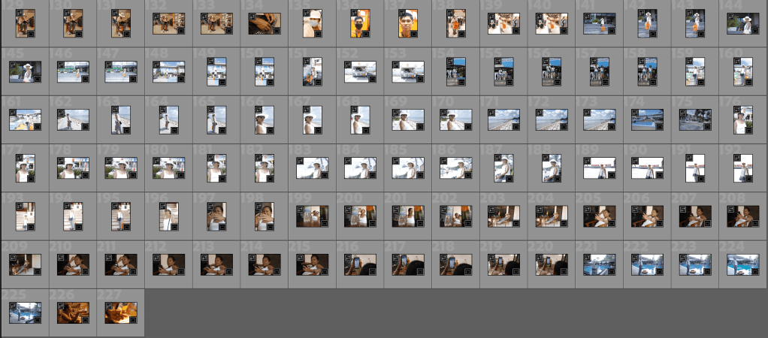Select photo 209 thumbnail
This screenshot has height=338, width=768.
[25, 264]
